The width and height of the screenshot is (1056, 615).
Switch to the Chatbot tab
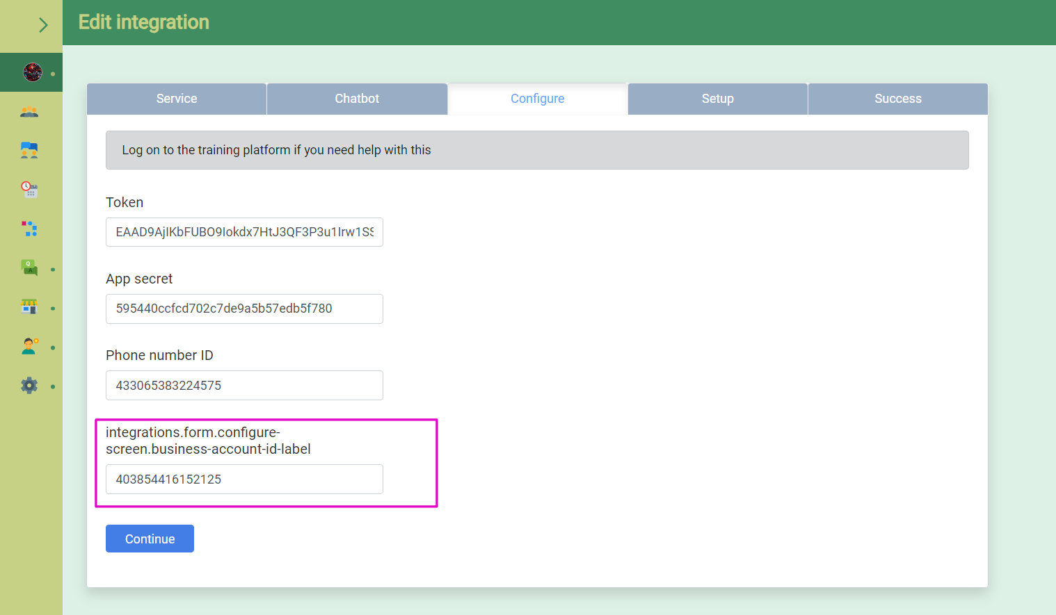[357, 99]
